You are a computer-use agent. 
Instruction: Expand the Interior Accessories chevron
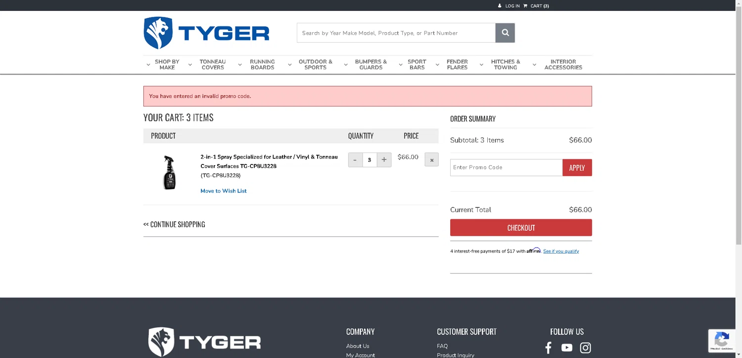534,65
